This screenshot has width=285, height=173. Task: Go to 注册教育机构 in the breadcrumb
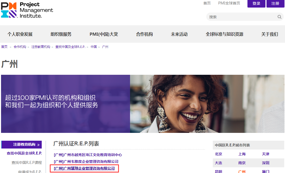click(41, 47)
